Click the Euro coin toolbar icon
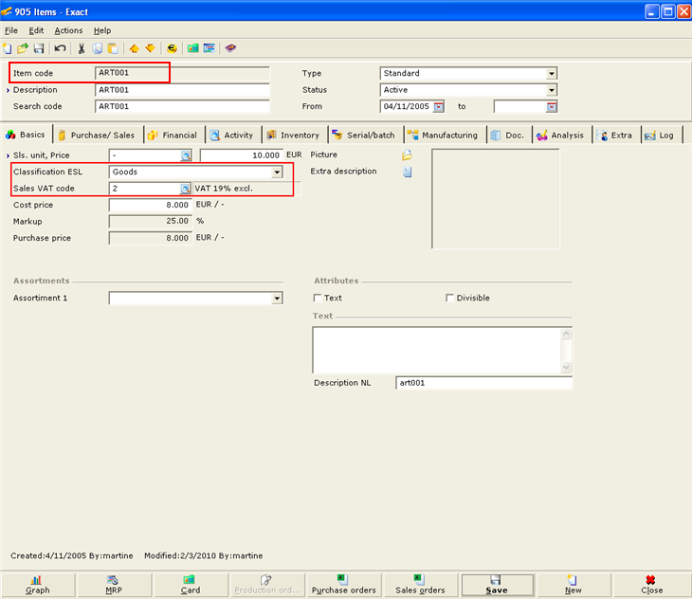 coord(172,48)
